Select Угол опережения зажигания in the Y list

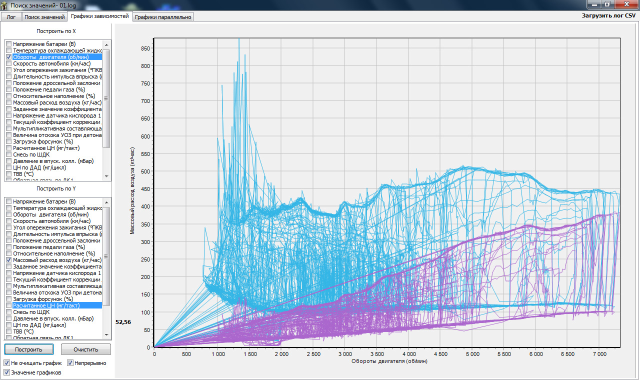pyautogui.click(x=57, y=227)
